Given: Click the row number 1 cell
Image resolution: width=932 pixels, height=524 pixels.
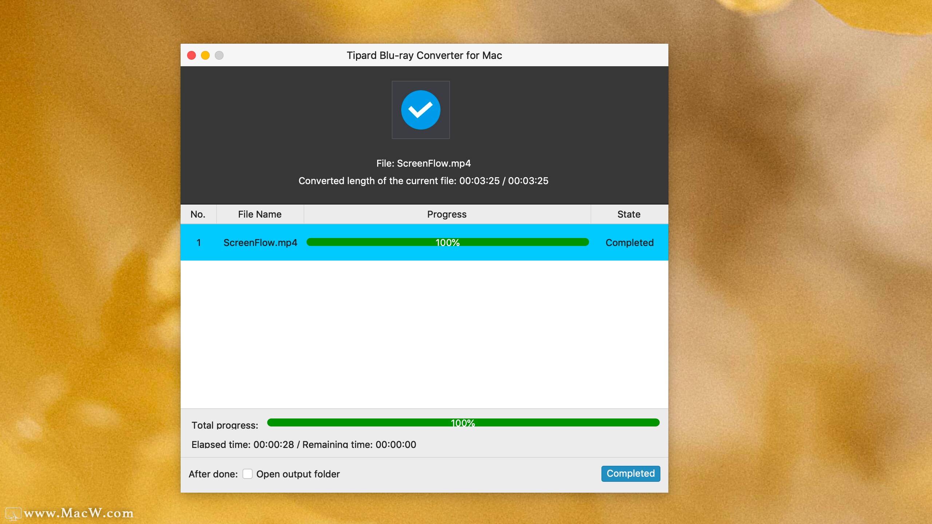Looking at the screenshot, I should coord(199,243).
